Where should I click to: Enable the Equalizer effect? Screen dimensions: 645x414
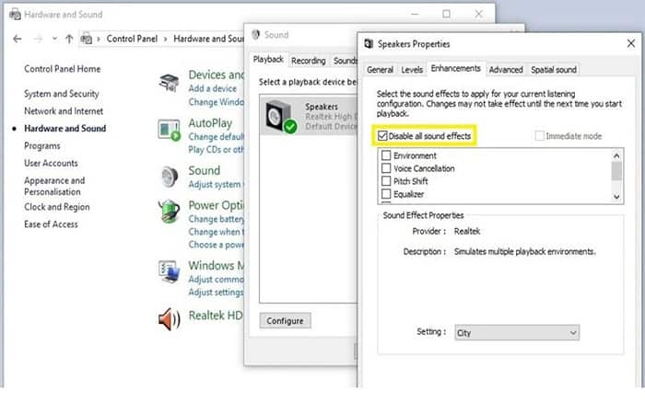(386, 193)
